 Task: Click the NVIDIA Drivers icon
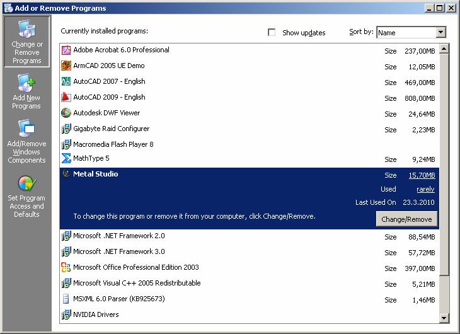click(x=66, y=314)
